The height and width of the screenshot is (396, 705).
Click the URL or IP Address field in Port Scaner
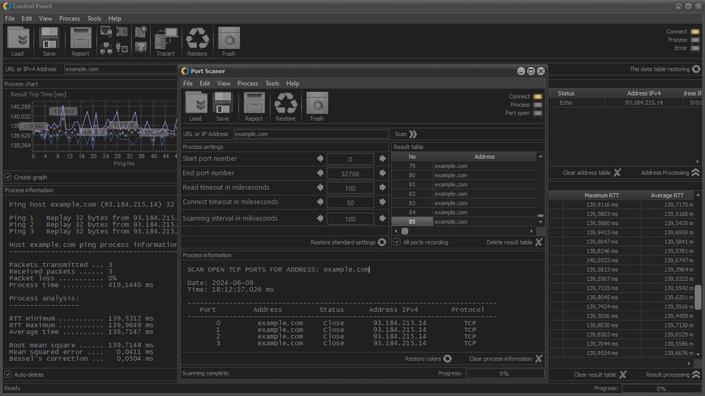(311, 134)
